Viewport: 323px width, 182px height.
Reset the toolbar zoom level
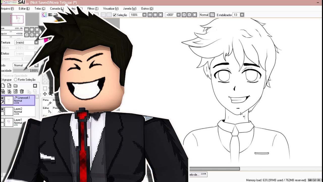[x=160, y=15]
